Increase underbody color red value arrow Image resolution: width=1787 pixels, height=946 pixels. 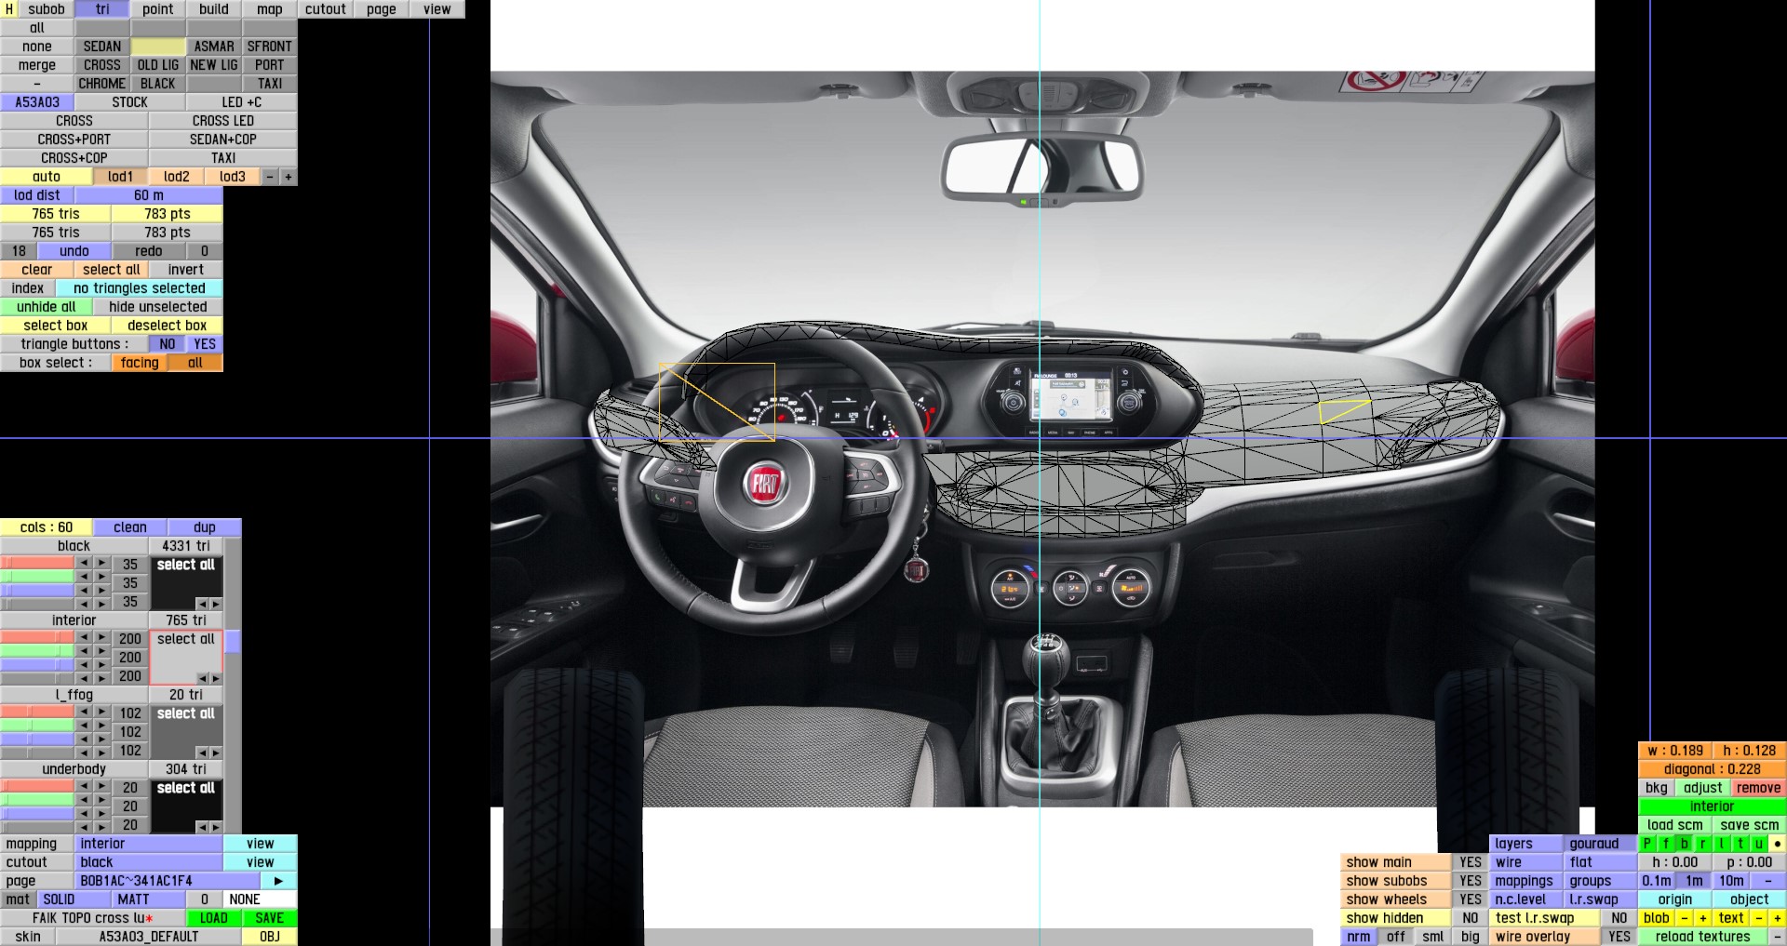tap(101, 786)
